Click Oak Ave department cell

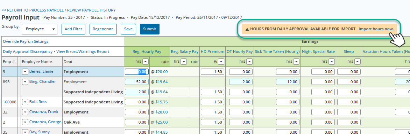pyautogui.click(x=93, y=122)
